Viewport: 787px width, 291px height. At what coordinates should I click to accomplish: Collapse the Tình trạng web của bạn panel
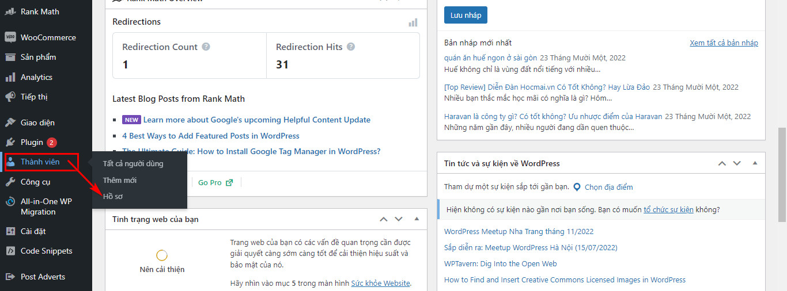417,219
